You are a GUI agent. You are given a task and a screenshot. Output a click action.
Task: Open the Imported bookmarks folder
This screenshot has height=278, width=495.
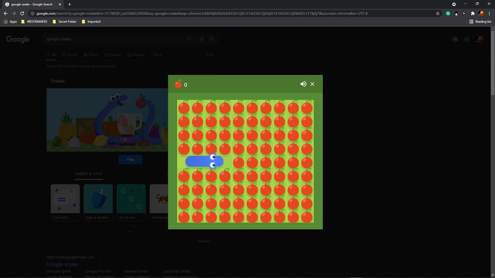91,22
